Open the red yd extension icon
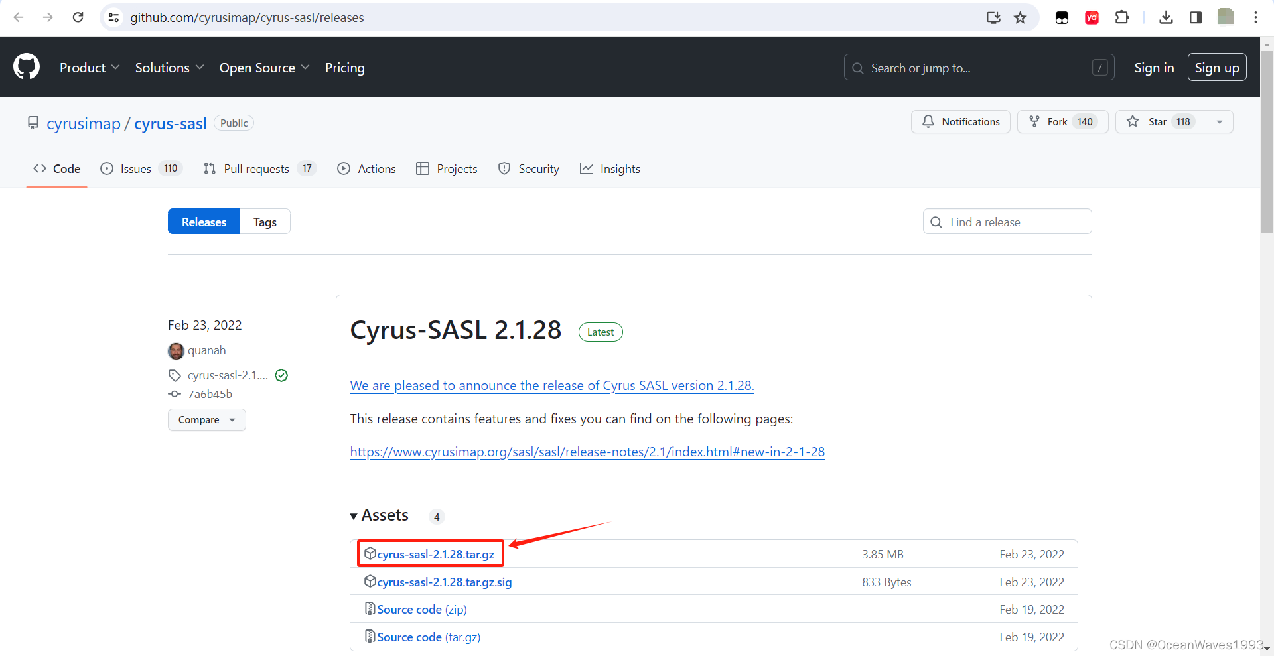The height and width of the screenshot is (656, 1274). [1092, 18]
